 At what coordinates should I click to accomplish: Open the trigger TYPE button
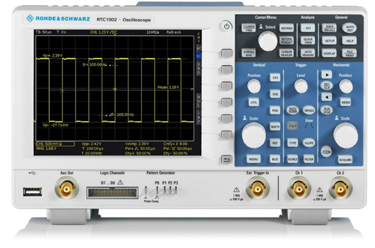click(x=292, y=143)
